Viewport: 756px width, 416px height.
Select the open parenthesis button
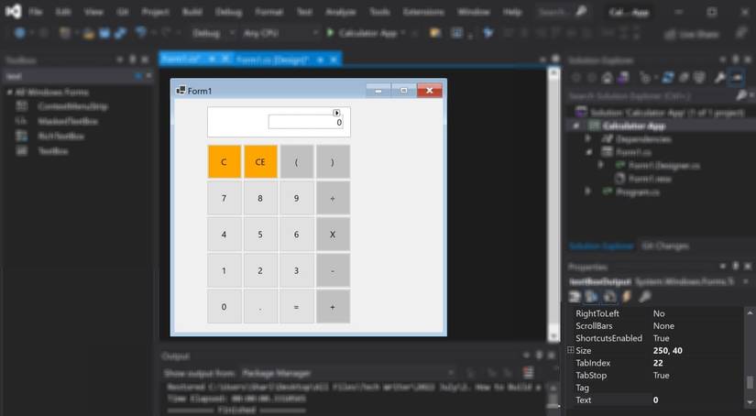pyautogui.click(x=297, y=162)
